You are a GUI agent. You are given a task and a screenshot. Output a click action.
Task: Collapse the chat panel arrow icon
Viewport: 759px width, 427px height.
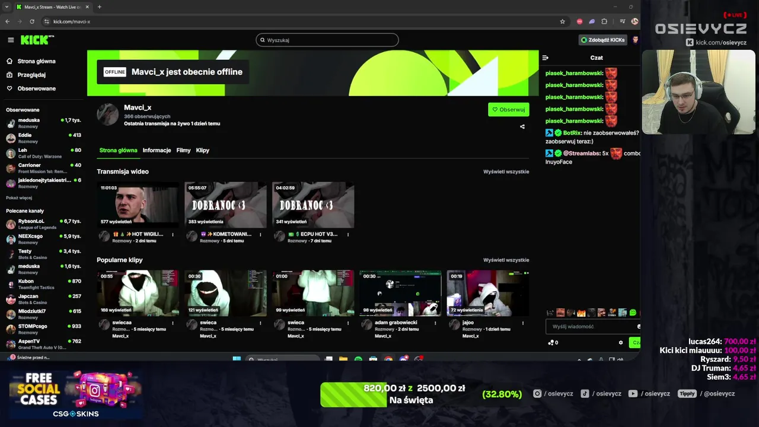coord(545,58)
